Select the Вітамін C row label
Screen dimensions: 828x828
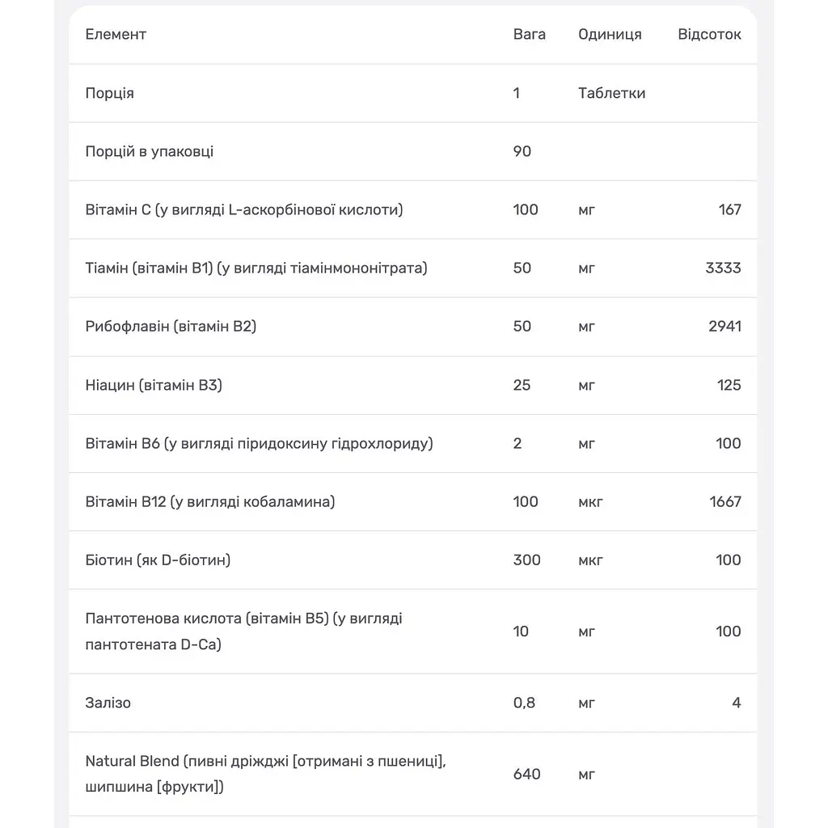(244, 209)
